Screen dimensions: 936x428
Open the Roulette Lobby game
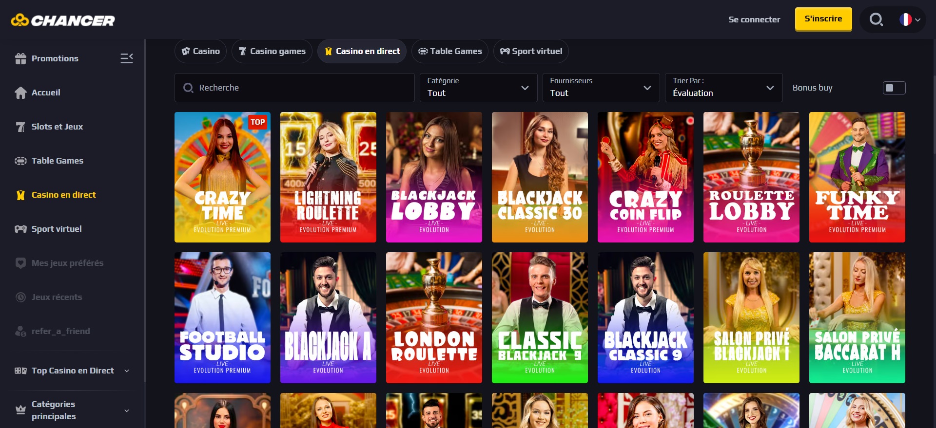pos(751,177)
